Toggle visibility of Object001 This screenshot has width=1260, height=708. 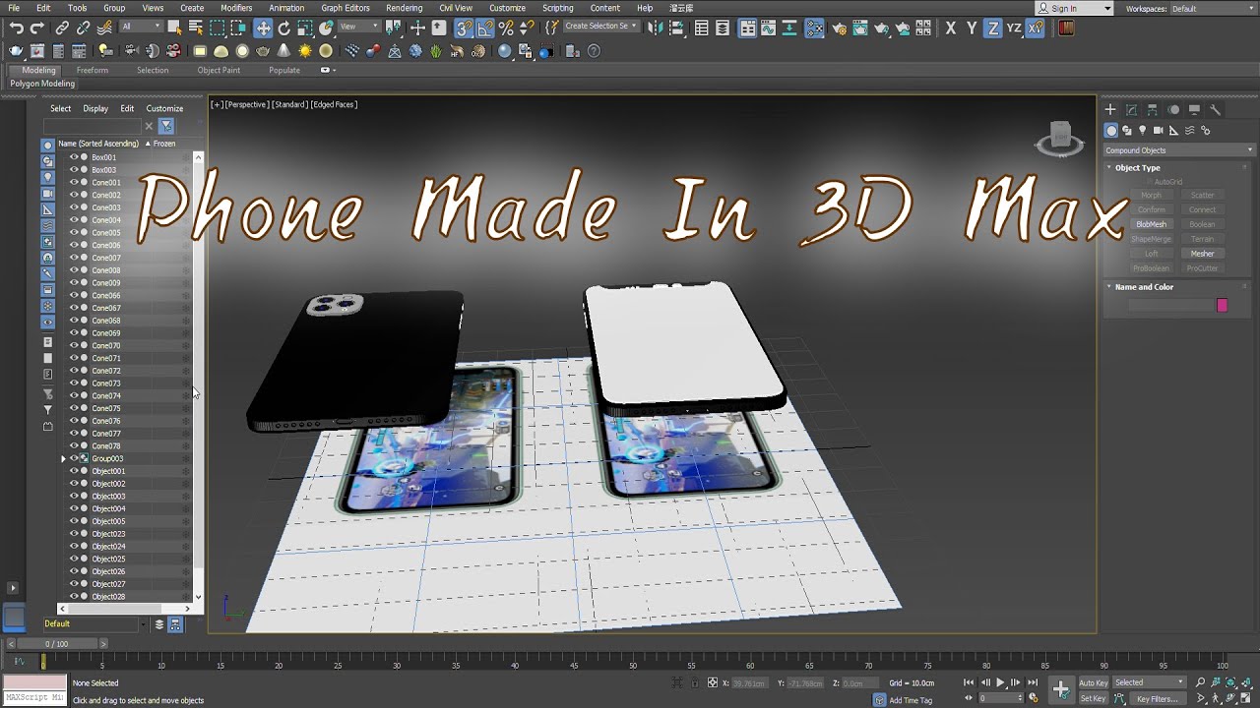point(74,471)
